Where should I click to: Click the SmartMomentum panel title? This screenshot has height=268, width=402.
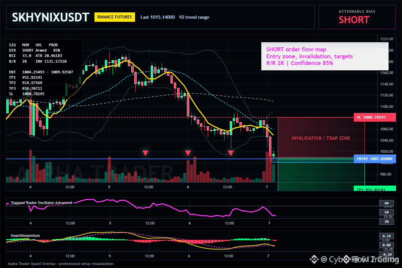(x=25, y=236)
